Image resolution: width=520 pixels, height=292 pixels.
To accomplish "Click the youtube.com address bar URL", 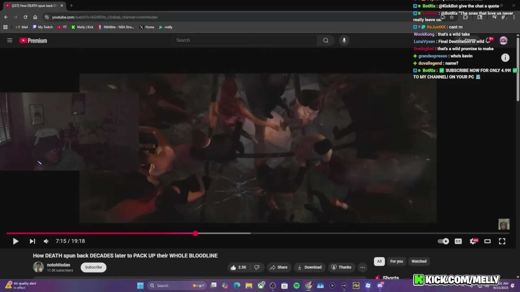I will pos(105,17).
